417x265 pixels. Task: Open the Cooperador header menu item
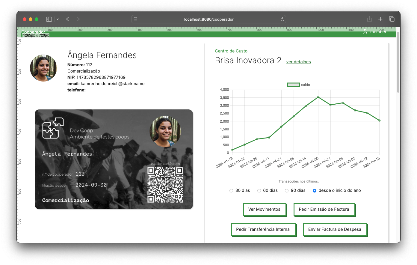pyautogui.click(x=33, y=32)
